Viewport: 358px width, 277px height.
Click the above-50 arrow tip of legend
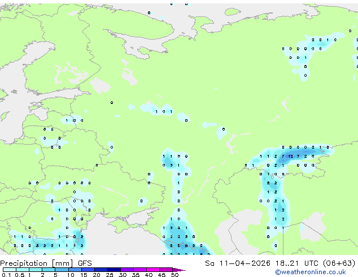pos(179,270)
